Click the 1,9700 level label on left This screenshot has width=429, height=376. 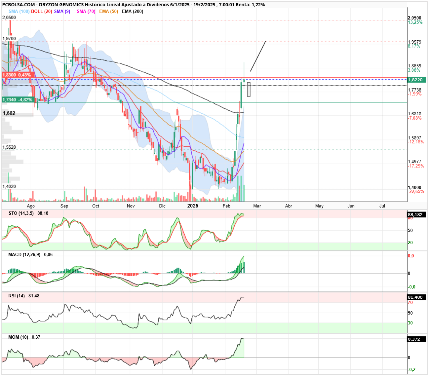point(9,39)
